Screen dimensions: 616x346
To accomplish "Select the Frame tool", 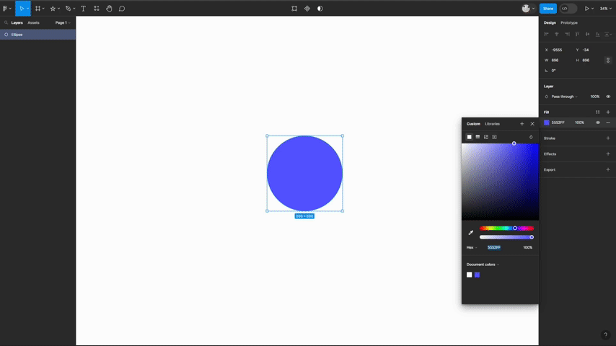I will tap(38, 8).
